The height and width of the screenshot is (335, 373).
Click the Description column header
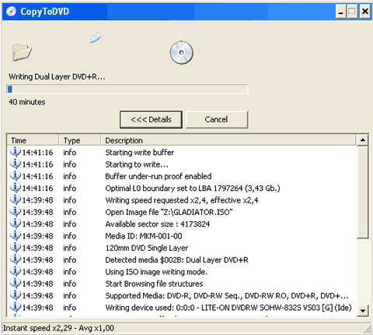(228, 140)
